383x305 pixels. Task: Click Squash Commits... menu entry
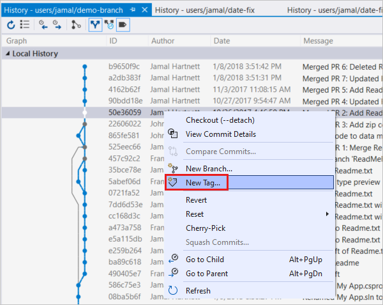(218, 242)
